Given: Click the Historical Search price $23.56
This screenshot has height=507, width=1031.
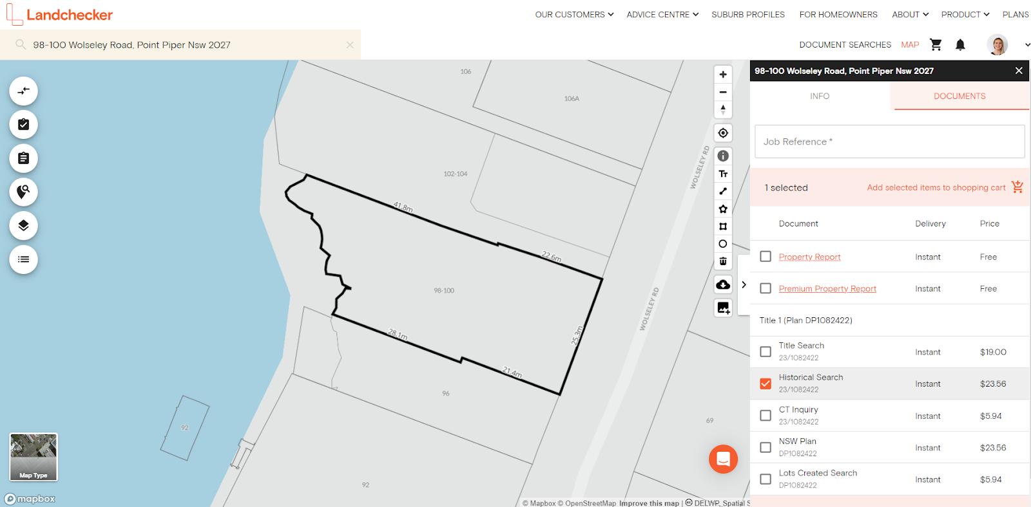Looking at the screenshot, I should pyautogui.click(x=992, y=383).
